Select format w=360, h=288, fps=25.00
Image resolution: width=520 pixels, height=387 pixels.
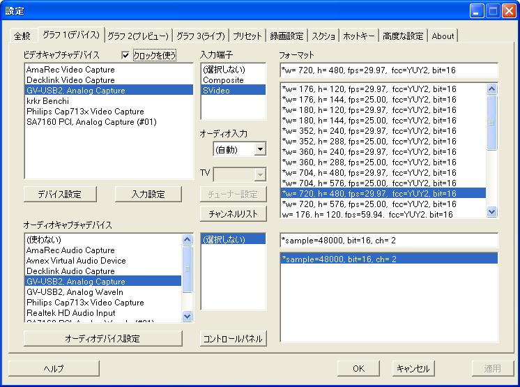click(x=383, y=162)
